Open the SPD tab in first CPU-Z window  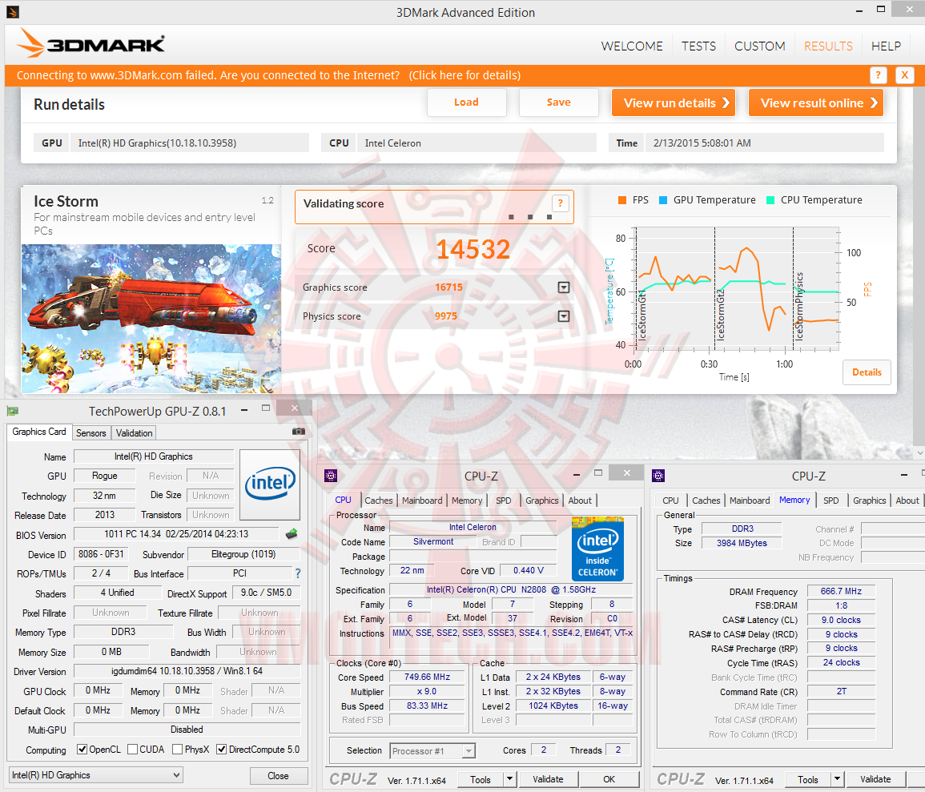coord(503,500)
